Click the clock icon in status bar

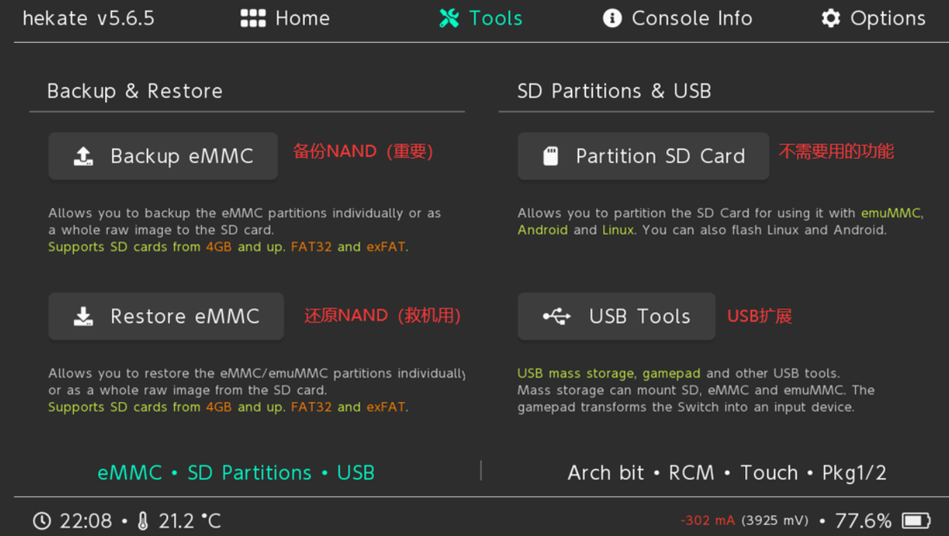[42, 521]
